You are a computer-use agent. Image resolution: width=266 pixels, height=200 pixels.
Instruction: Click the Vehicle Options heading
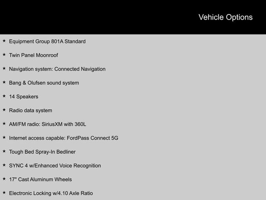tap(225, 17)
